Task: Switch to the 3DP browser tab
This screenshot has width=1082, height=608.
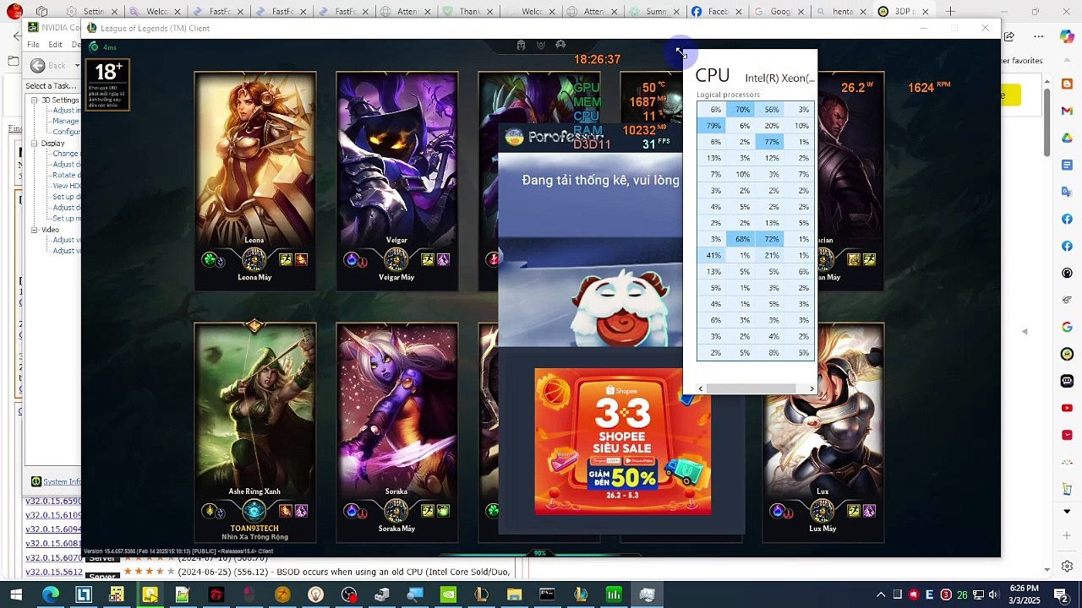Action: pos(904,12)
